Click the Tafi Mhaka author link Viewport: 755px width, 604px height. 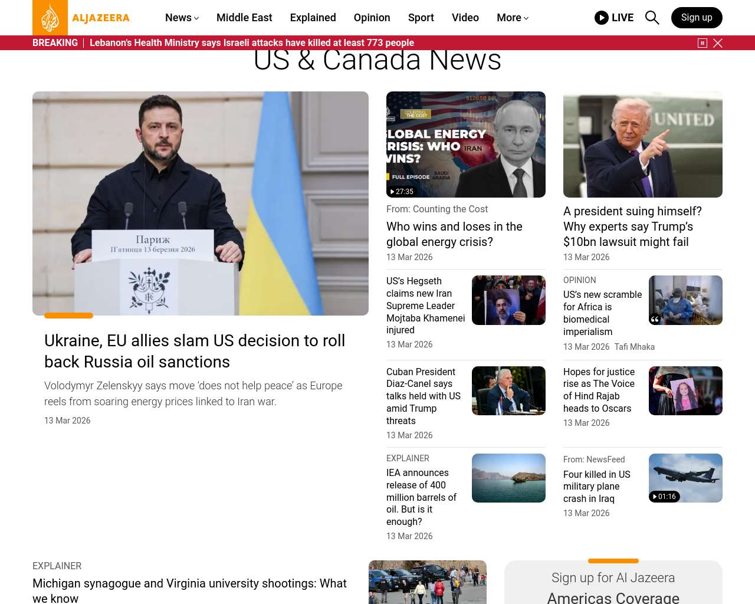pyautogui.click(x=634, y=347)
